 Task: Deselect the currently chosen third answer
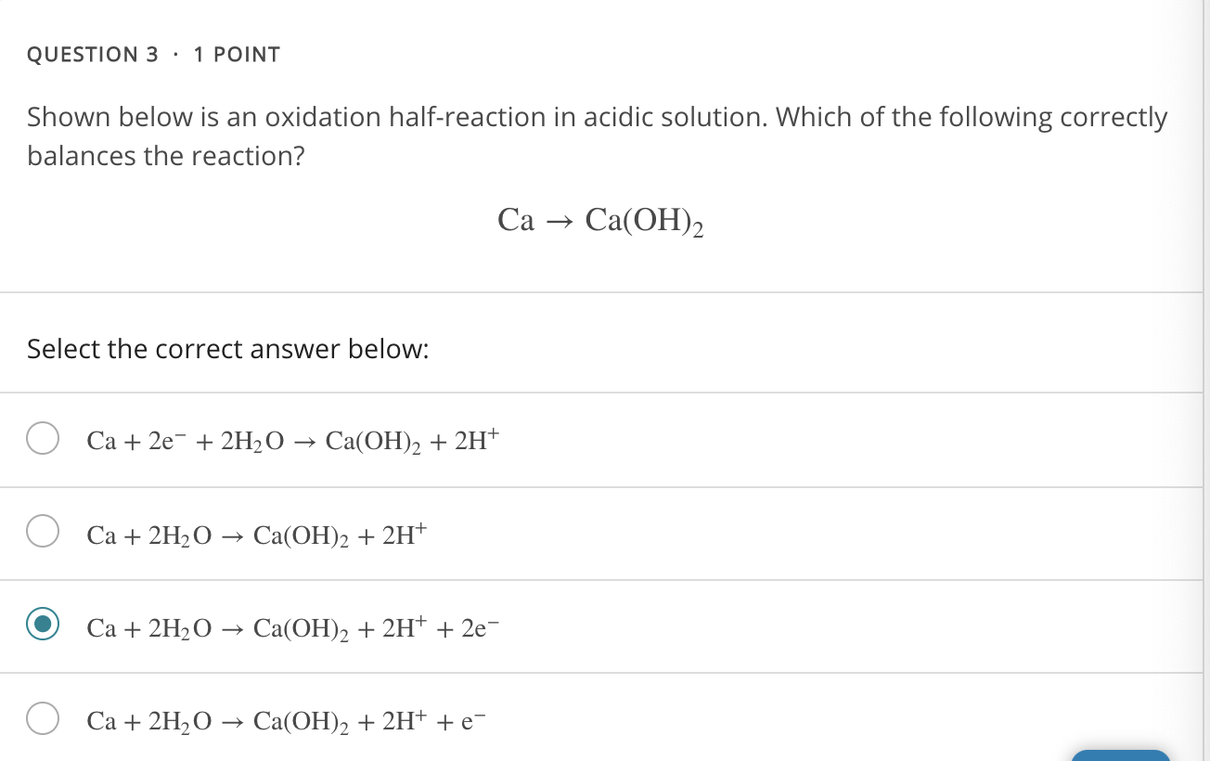tap(43, 626)
